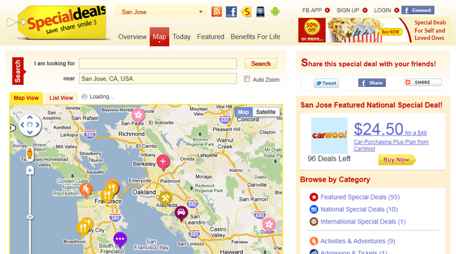Open National Special Deals (10) link
Viewport: 456px width, 254px height.
coord(359,210)
